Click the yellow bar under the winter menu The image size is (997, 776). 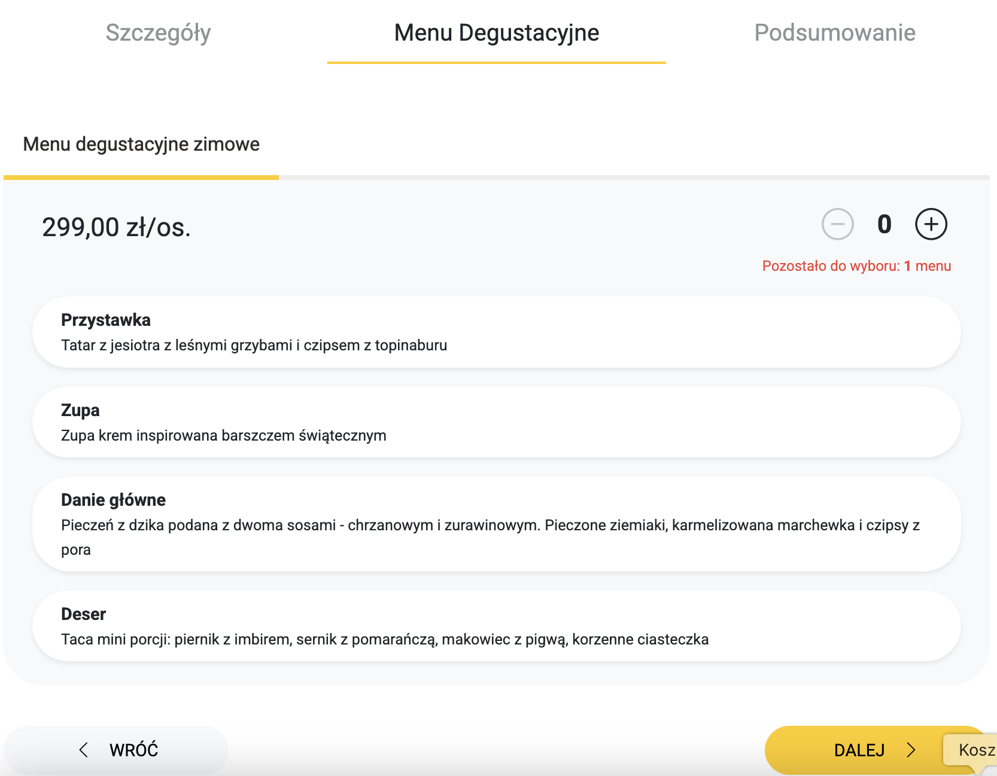click(x=141, y=178)
